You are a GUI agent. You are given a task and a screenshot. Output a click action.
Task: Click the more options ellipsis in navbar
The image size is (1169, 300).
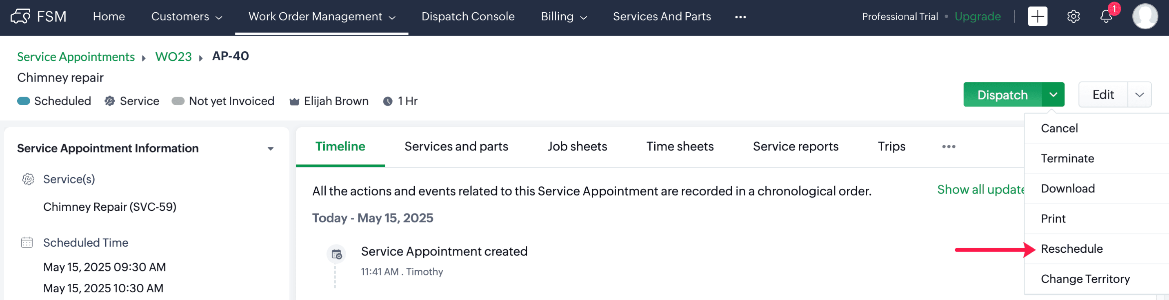click(x=740, y=17)
